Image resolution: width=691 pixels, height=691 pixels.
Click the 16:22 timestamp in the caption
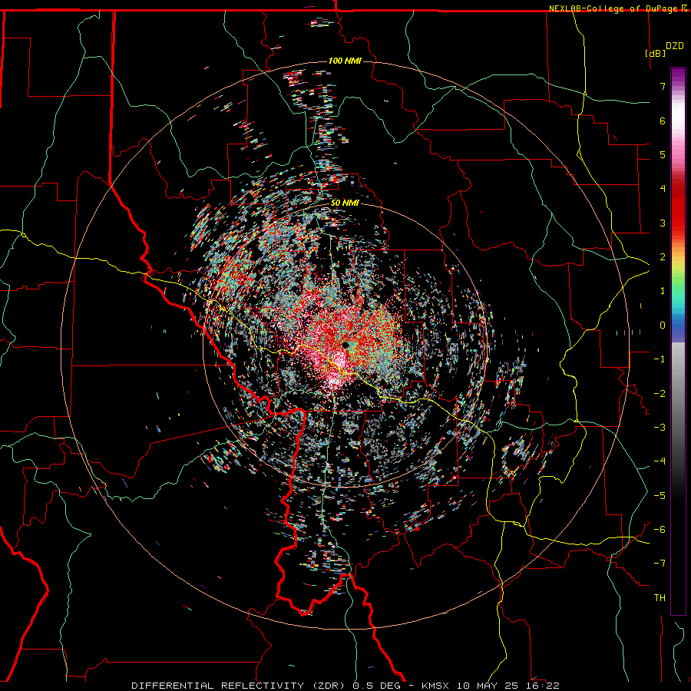(544, 686)
